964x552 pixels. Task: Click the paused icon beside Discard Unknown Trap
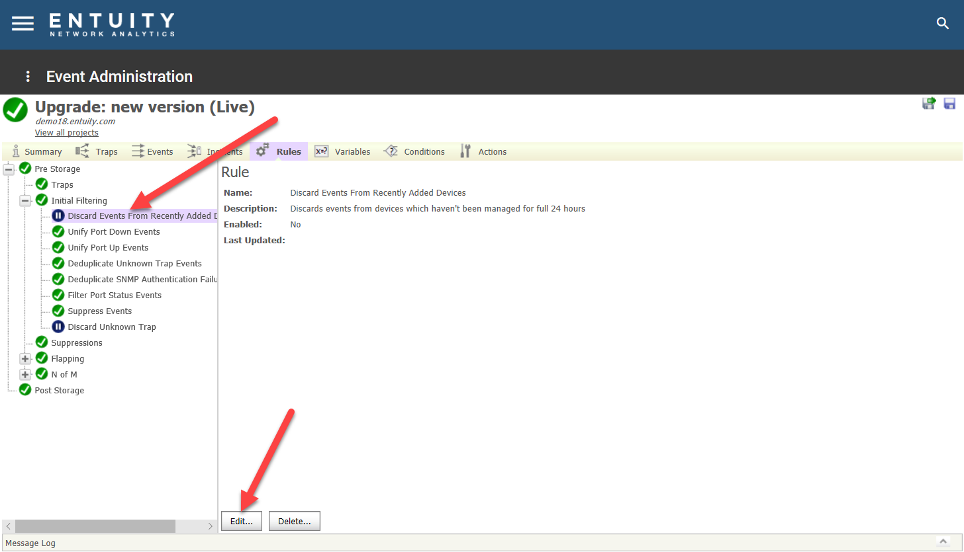58,327
